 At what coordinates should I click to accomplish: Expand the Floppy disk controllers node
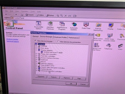point(36,54)
